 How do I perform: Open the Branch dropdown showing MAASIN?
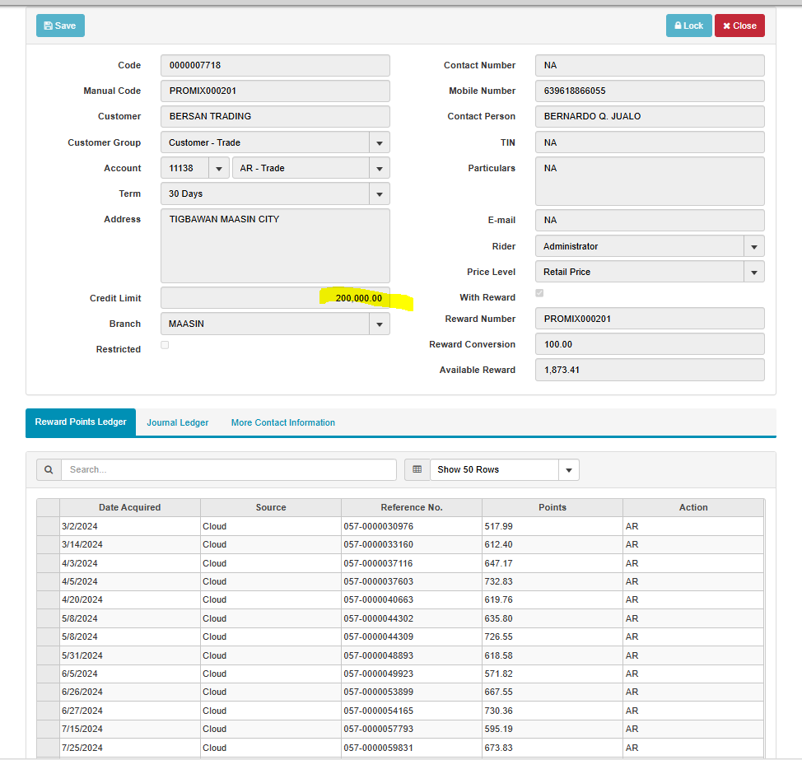tap(379, 324)
